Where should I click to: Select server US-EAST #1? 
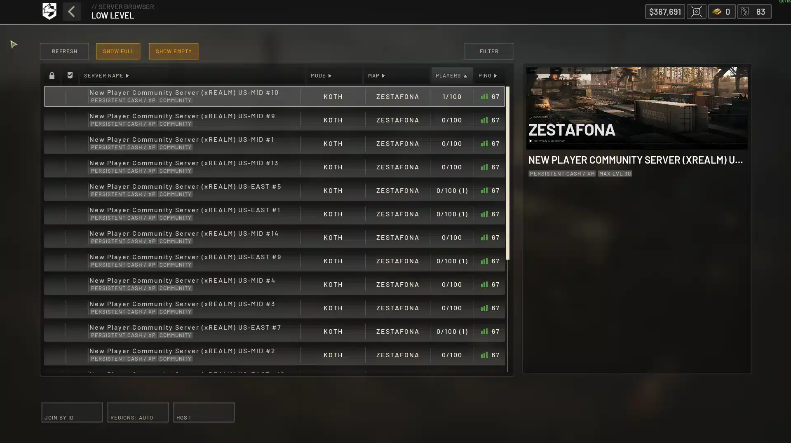(x=274, y=214)
